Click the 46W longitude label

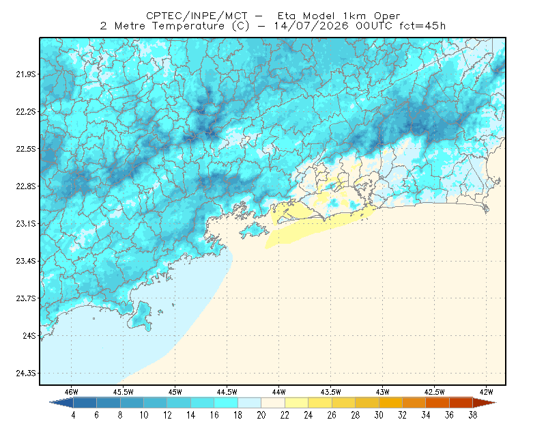(x=72, y=392)
